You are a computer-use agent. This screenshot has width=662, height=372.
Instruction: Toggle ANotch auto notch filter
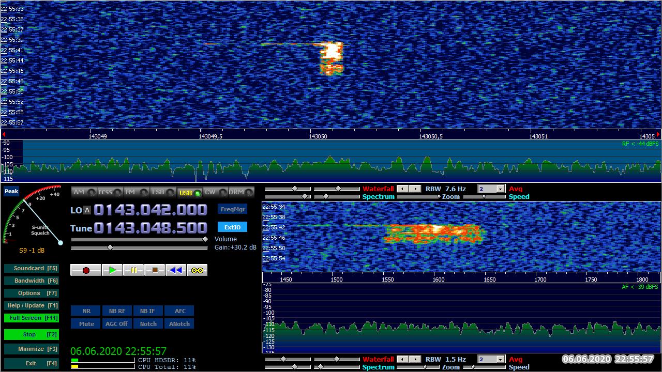pyautogui.click(x=179, y=324)
